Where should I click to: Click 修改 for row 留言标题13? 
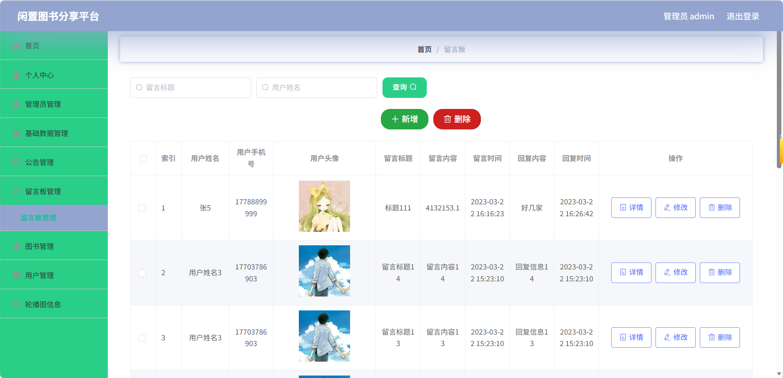click(676, 337)
